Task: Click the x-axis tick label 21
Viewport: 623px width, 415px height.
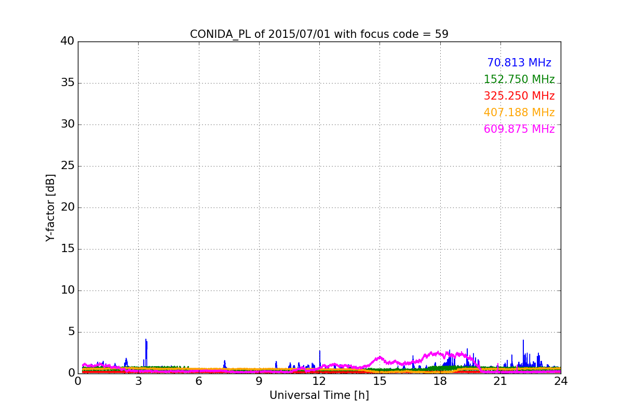Action: tap(500, 381)
